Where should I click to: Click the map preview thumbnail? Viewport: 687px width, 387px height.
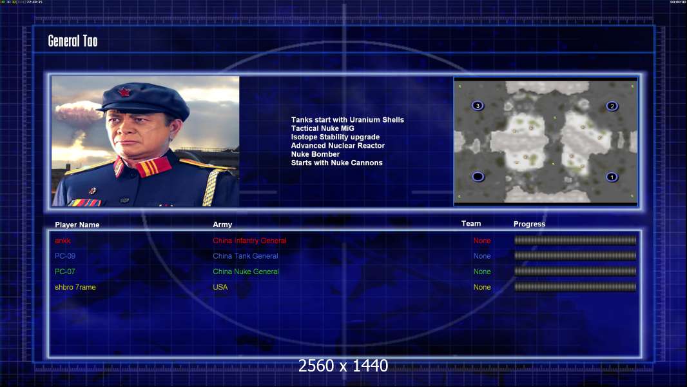[x=545, y=141]
